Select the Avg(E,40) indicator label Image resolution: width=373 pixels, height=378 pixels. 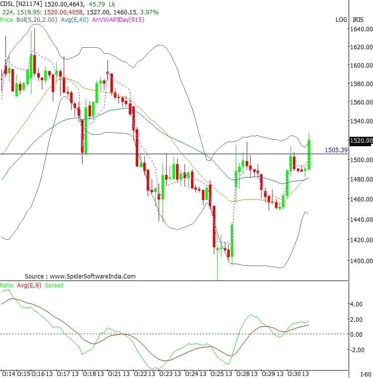[x=72, y=19]
